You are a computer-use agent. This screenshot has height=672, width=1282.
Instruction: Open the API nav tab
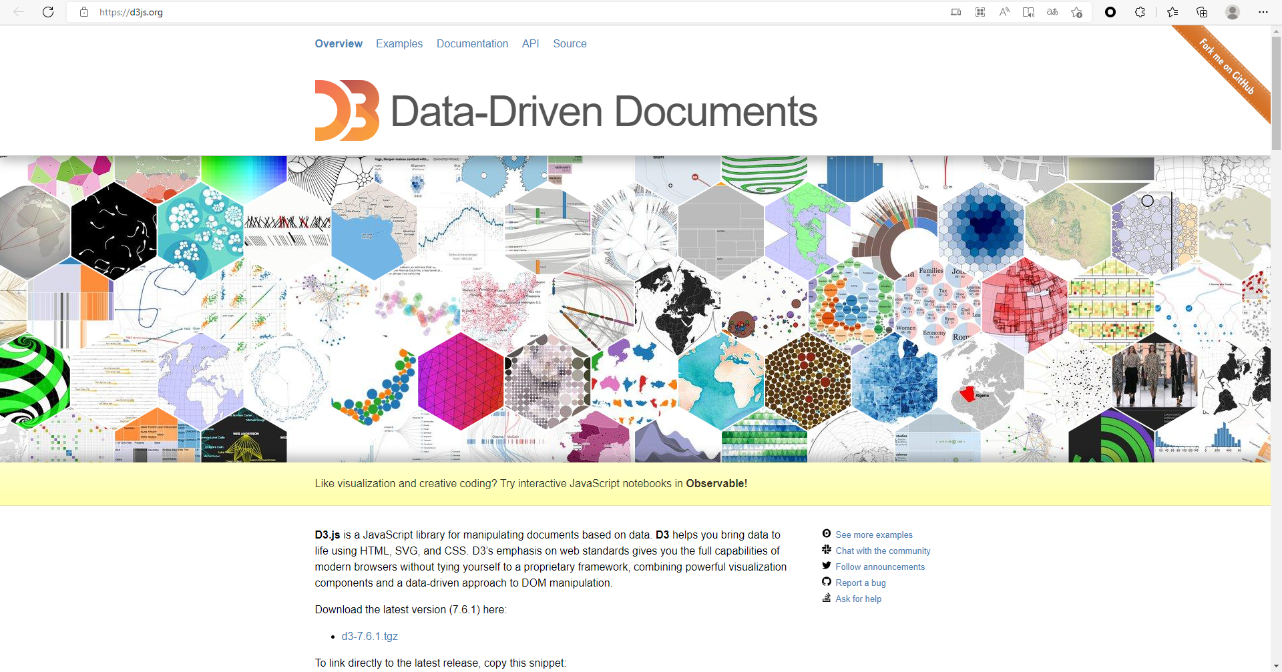click(x=530, y=43)
